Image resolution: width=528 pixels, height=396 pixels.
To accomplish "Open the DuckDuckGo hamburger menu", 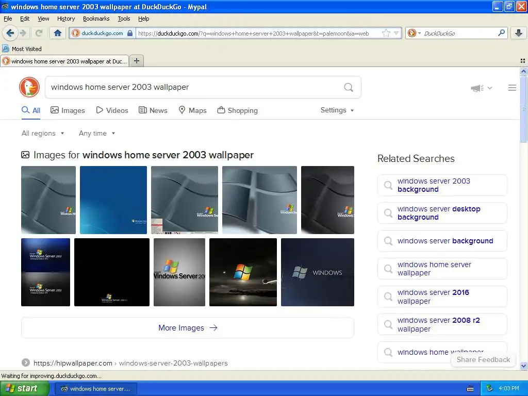I will click(x=512, y=88).
